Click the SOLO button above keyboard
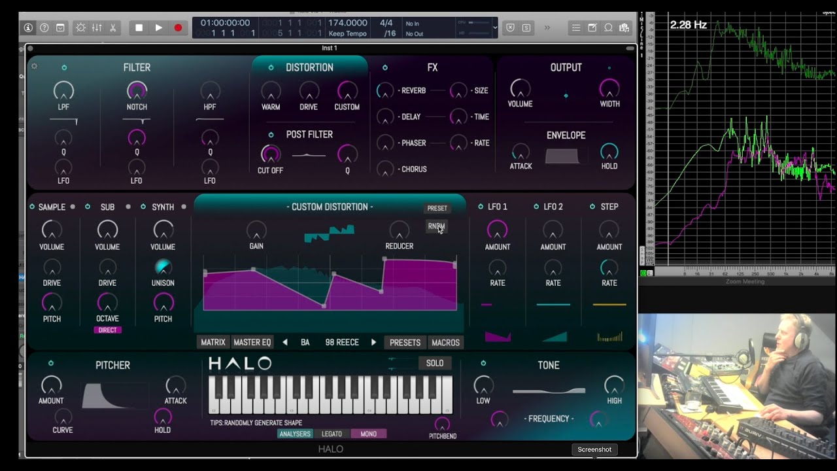The image size is (837, 471). (435, 363)
